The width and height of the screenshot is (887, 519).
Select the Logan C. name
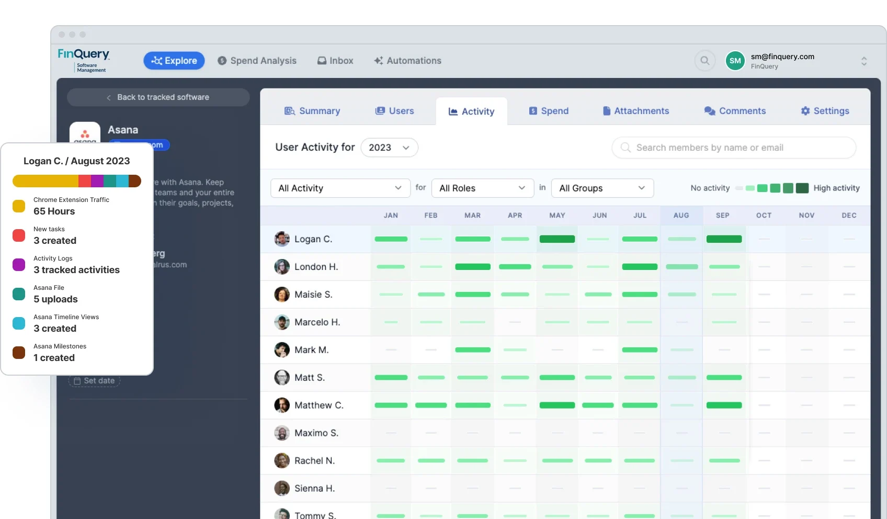coord(313,239)
